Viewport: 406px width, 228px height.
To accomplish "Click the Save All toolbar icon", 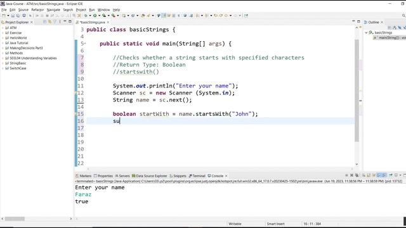I will coord(18,15).
